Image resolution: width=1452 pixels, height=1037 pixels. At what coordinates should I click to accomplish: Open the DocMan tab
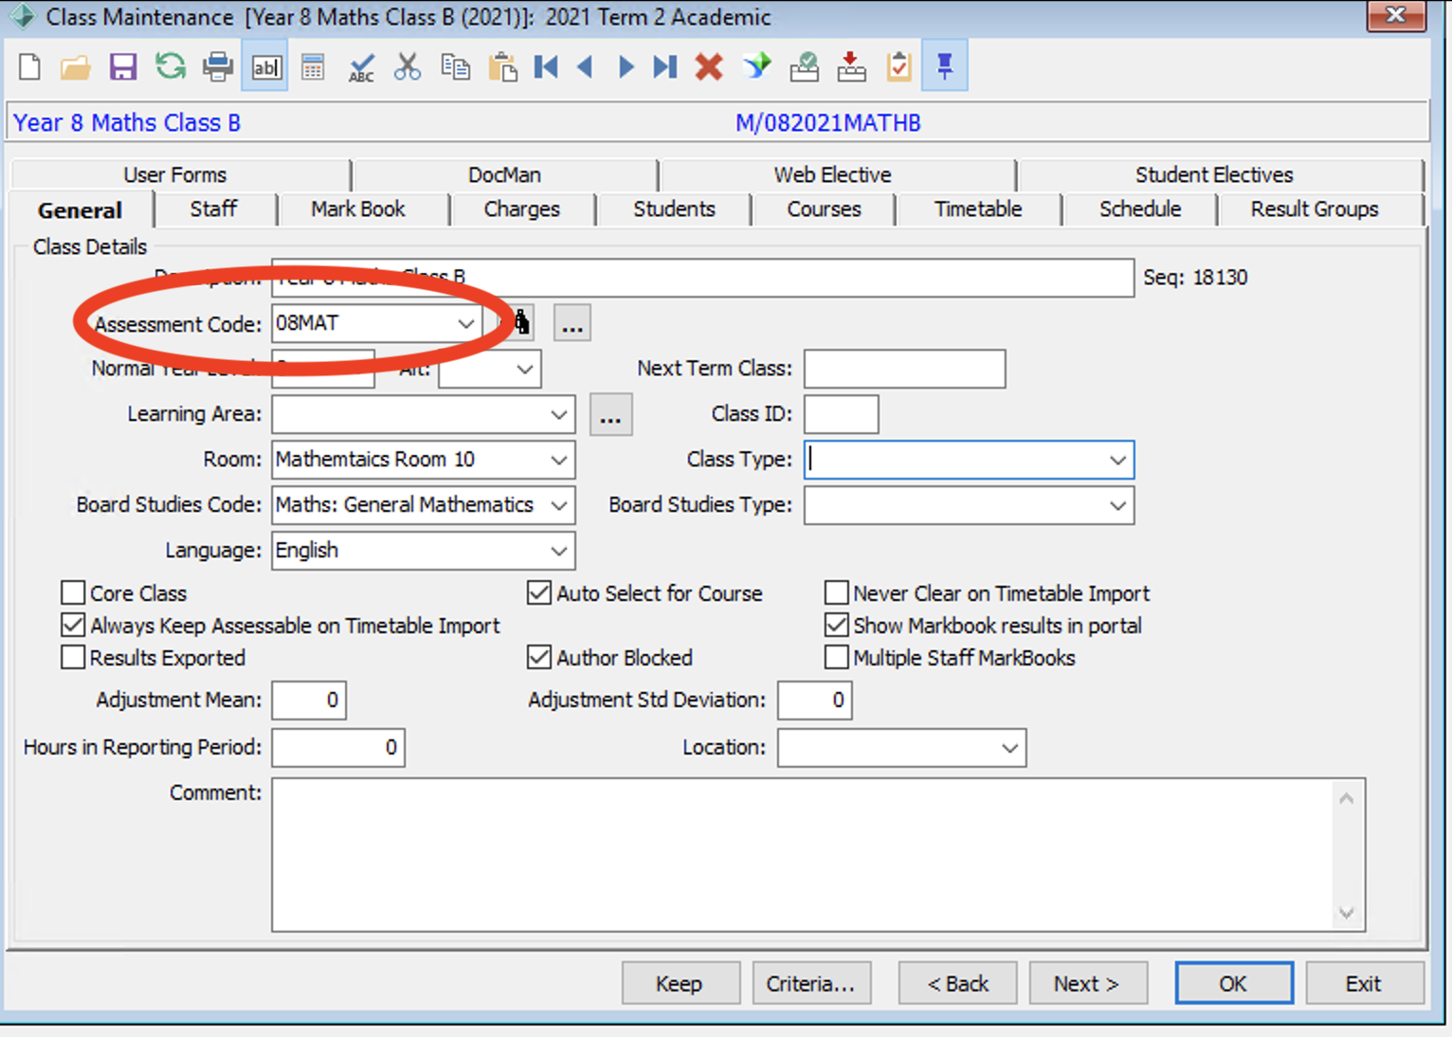504,175
